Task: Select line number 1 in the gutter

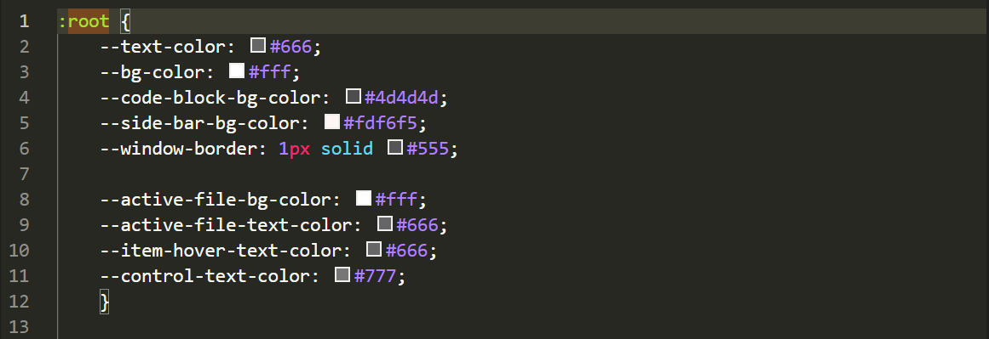Action: click(x=24, y=21)
